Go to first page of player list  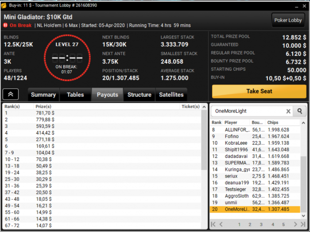213,224
